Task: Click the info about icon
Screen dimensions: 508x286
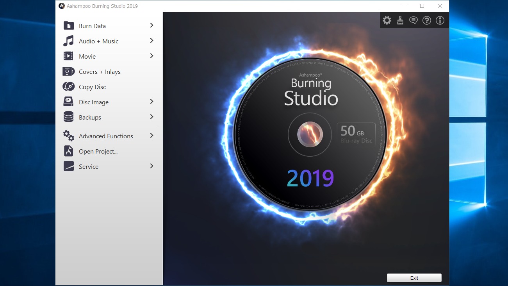Action: point(440,20)
